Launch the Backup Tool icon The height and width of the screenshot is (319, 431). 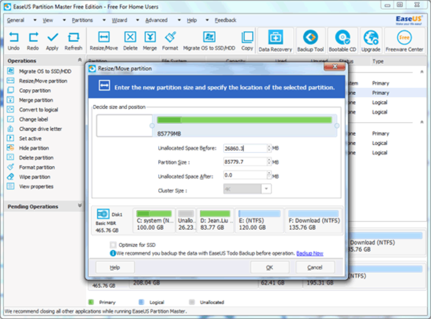310,37
